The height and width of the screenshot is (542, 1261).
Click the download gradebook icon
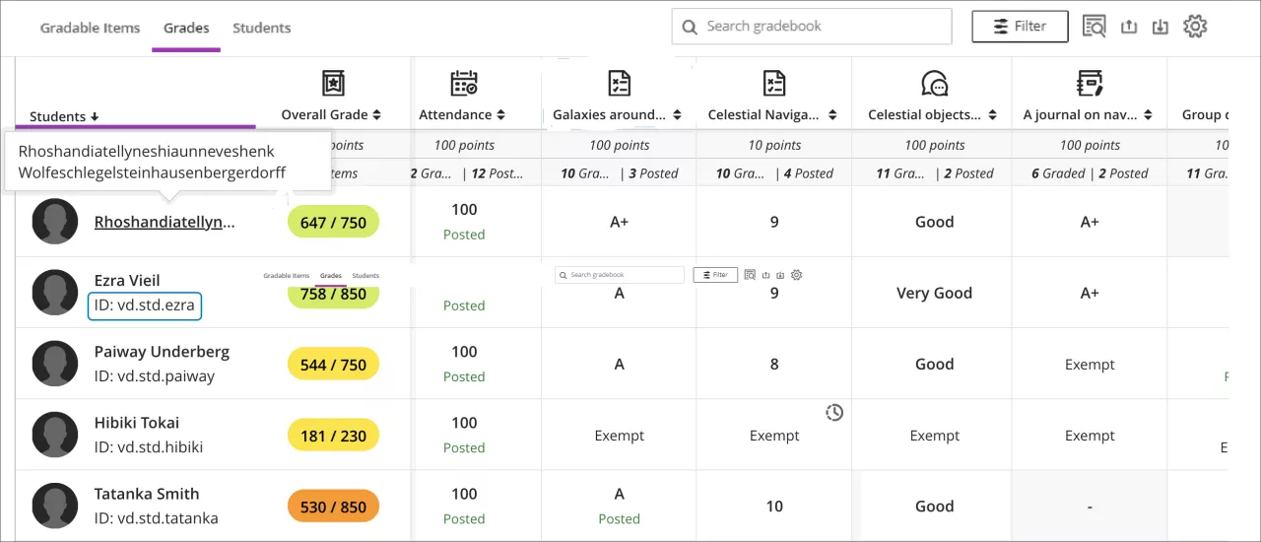coord(1161,27)
